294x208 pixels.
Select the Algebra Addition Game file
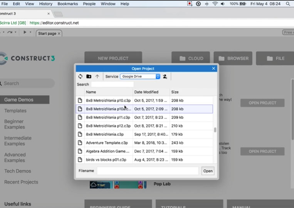coord(144,151)
